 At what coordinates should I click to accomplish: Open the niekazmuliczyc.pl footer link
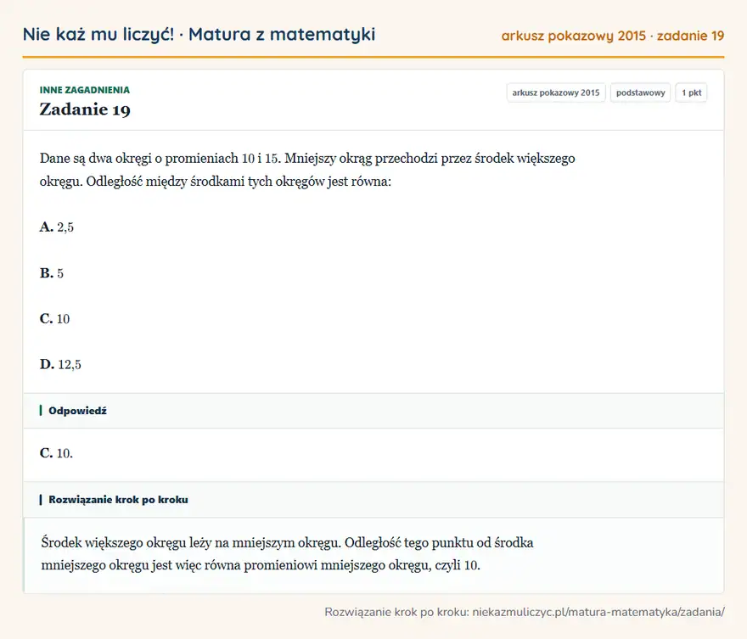tap(598, 612)
